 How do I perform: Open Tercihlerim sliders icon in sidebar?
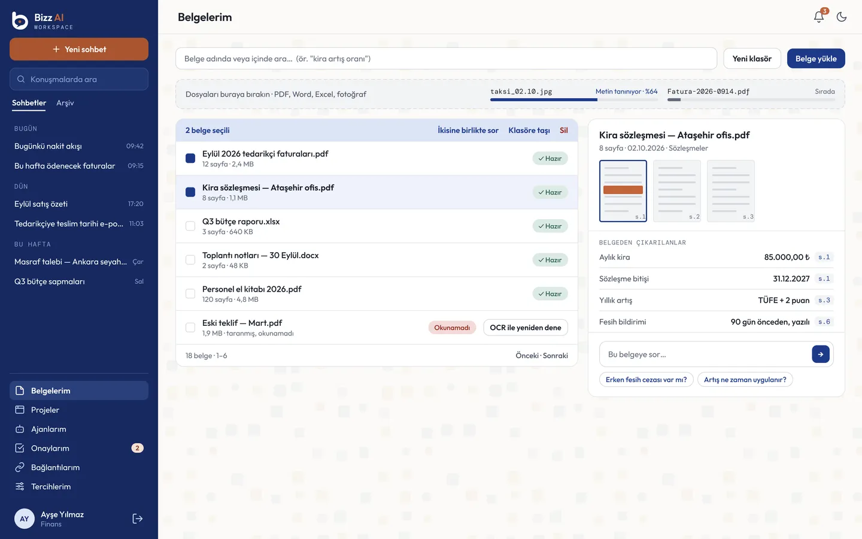20,486
